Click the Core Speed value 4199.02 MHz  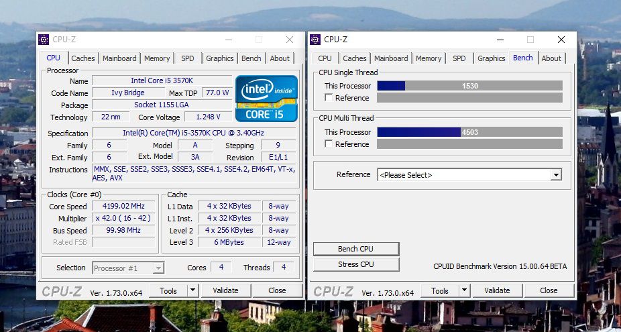coord(123,207)
